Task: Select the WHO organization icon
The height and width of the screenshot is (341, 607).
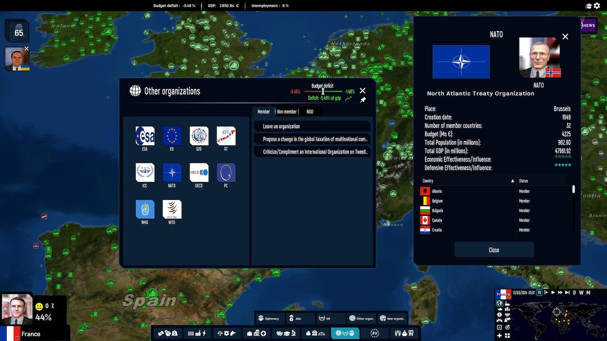Action: [145, 209]
